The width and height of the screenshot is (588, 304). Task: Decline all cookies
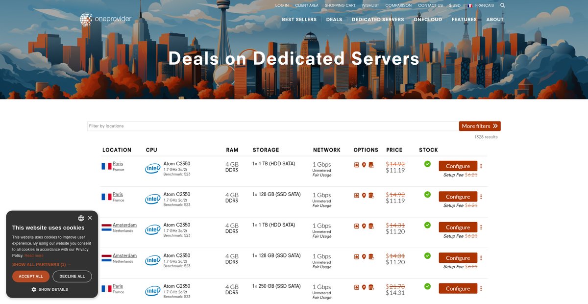click(x=72, y=277)
